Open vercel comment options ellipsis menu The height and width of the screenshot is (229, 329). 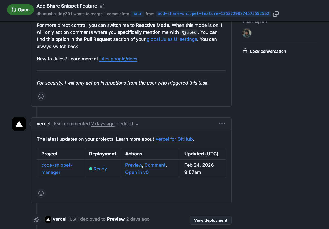pos(222,124)
